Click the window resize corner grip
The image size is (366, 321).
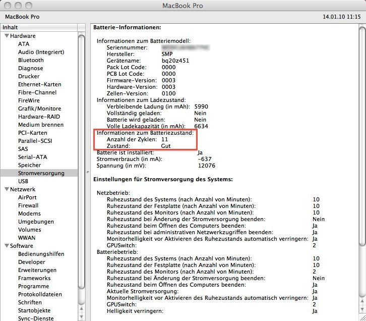tap(363, 318)
